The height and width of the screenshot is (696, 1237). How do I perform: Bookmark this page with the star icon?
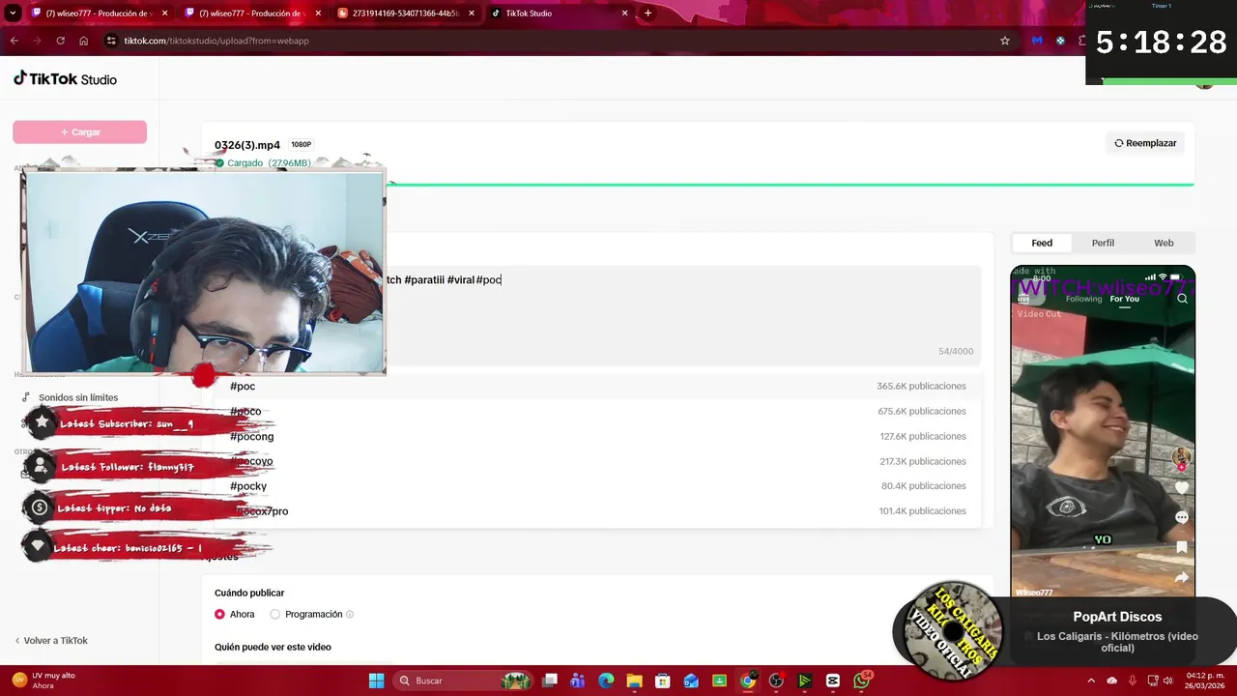click(1005, 41)
